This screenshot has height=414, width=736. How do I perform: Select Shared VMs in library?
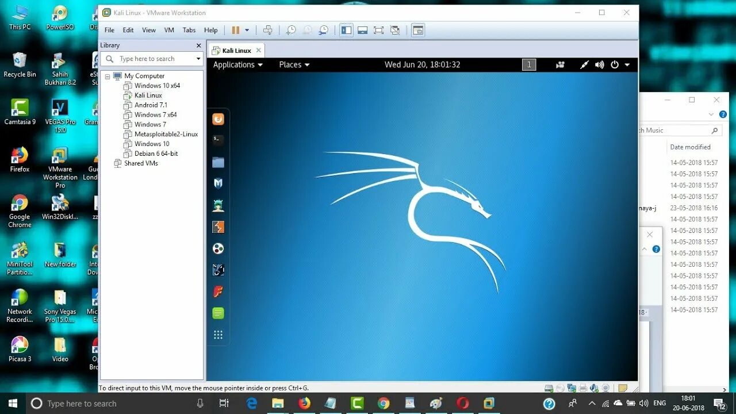click(x=141, y=163)
